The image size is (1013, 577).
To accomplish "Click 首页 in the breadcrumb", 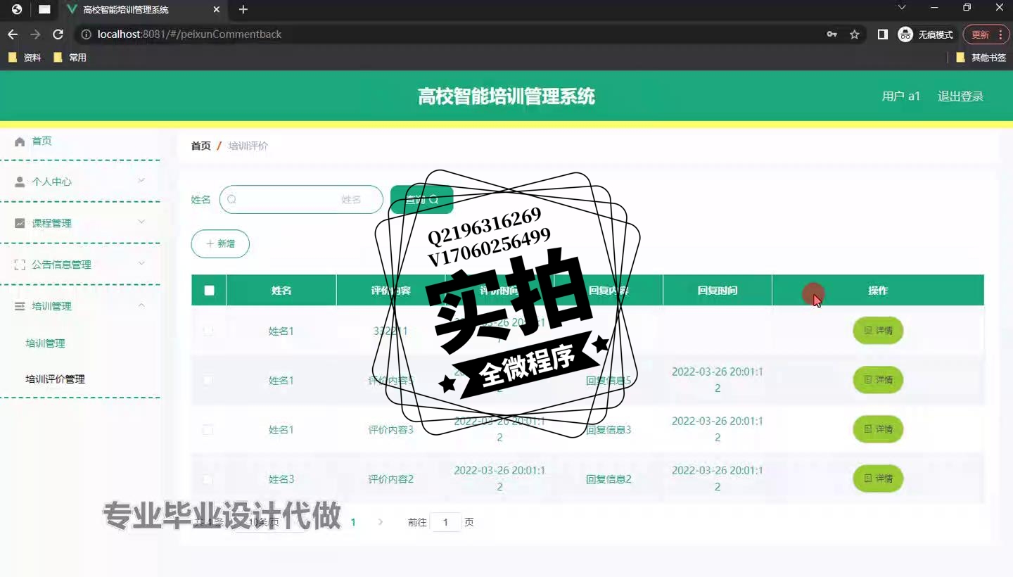I will point(200,146).
